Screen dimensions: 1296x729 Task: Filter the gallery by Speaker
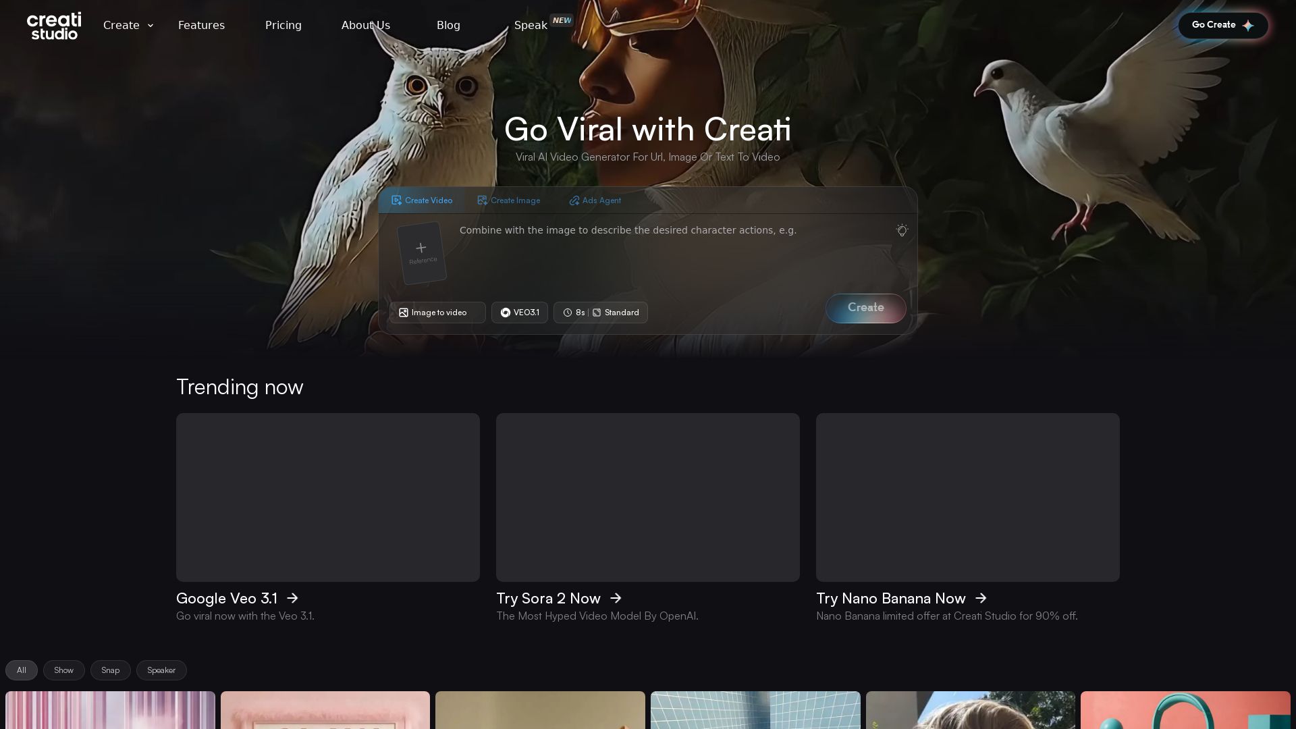point(161,670)
